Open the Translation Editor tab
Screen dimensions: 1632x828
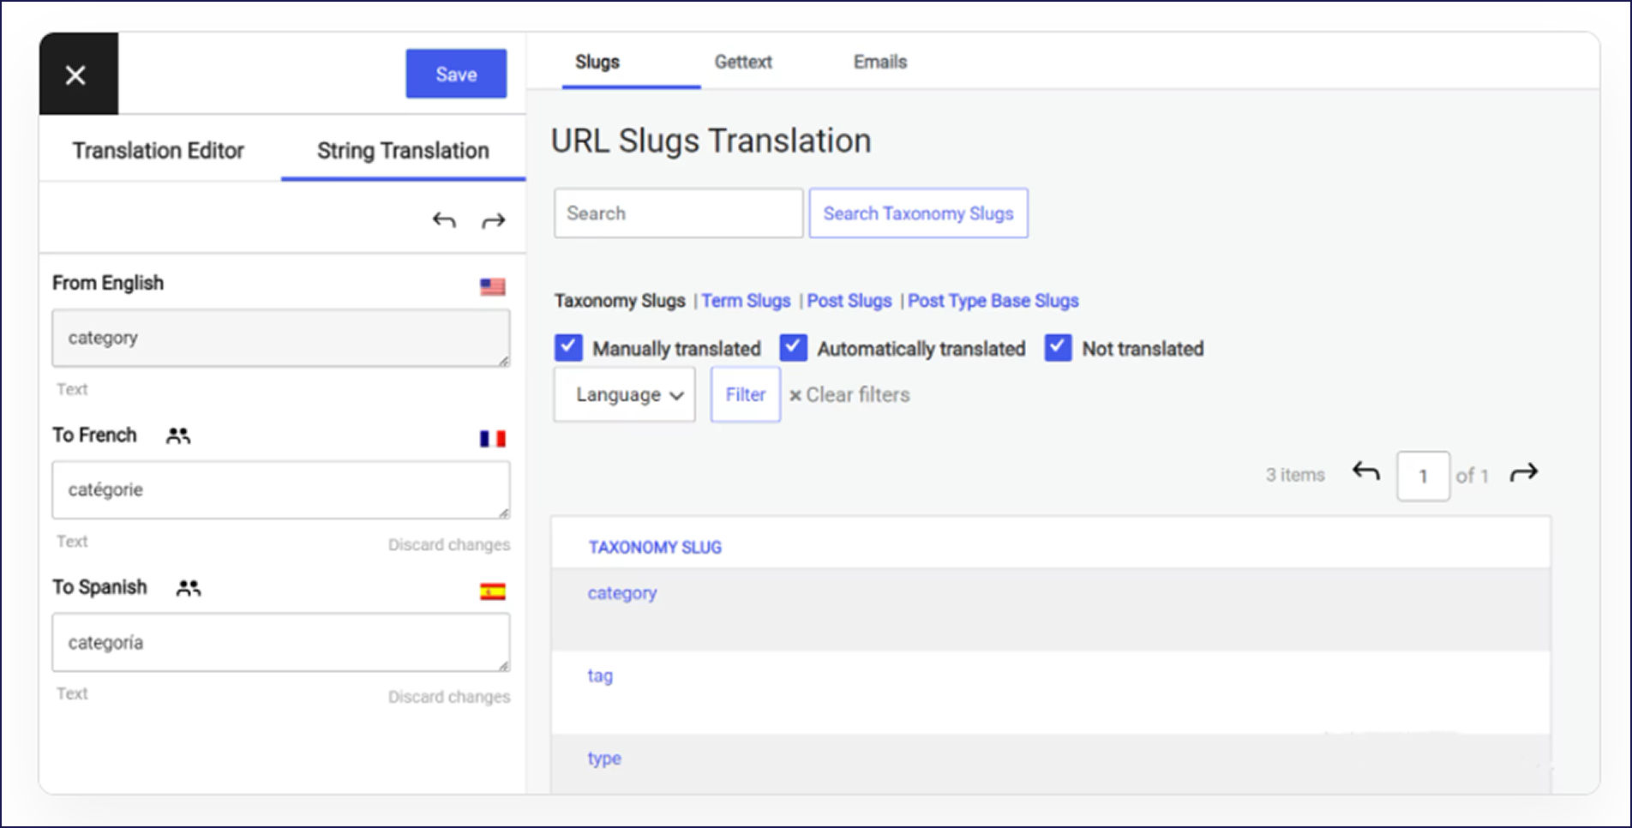click(158, 151)
